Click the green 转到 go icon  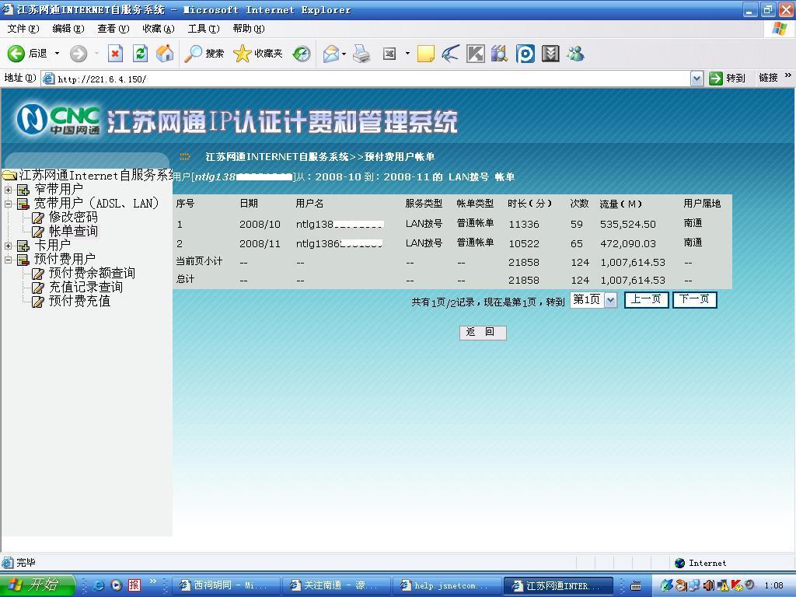pyautogui.click(x=717, y=78)
